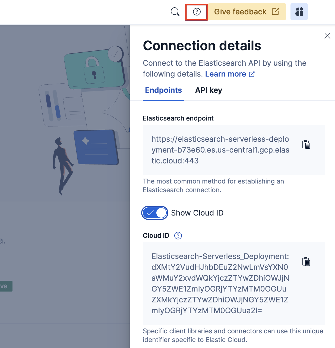Open the Learn more link
This screenshot has width=335, height=348.
click(226, 74)
